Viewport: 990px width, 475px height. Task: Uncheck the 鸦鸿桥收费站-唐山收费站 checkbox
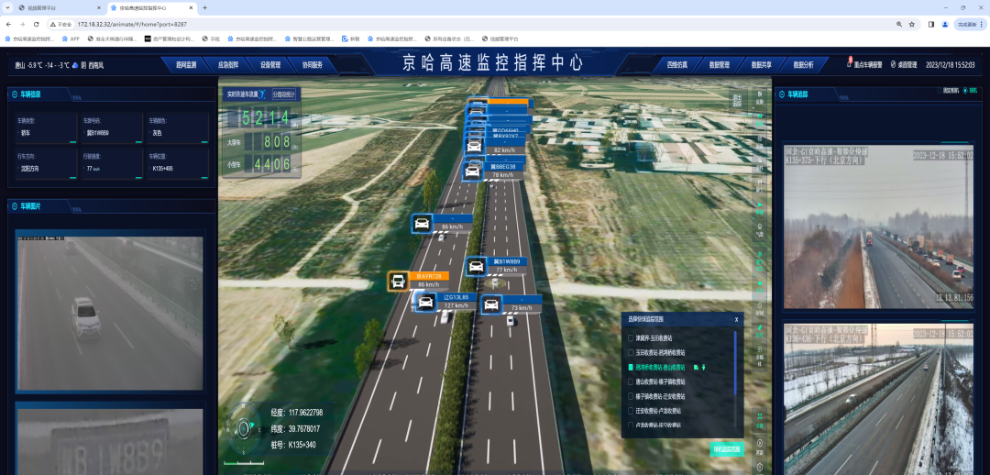(x=630, y=367)
